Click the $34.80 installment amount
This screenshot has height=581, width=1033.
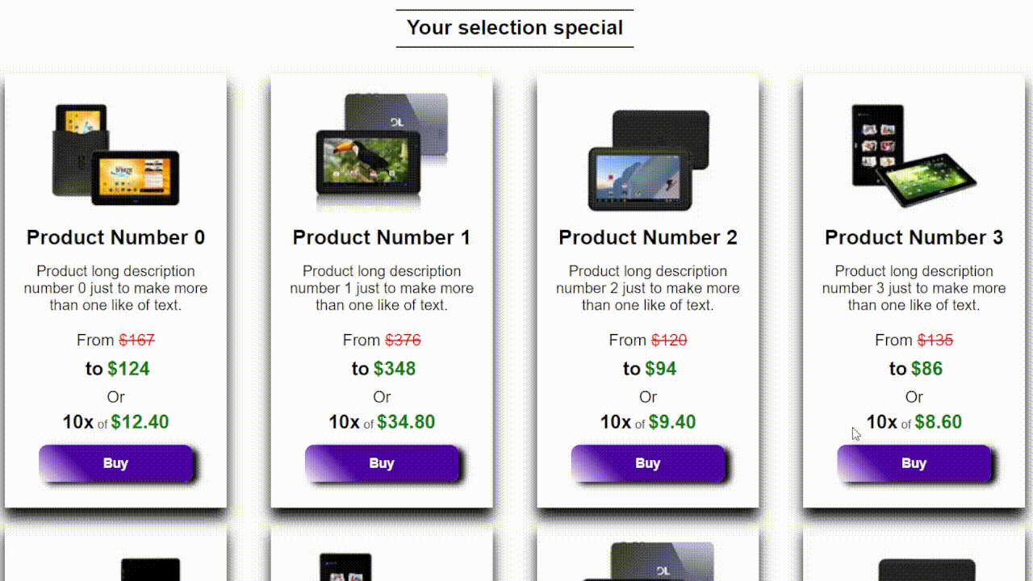pyautogui.click(x=406, y=422)
